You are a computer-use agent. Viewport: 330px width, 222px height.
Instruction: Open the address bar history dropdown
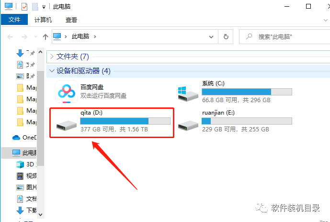pyautogui.click(x=211, y=37)
